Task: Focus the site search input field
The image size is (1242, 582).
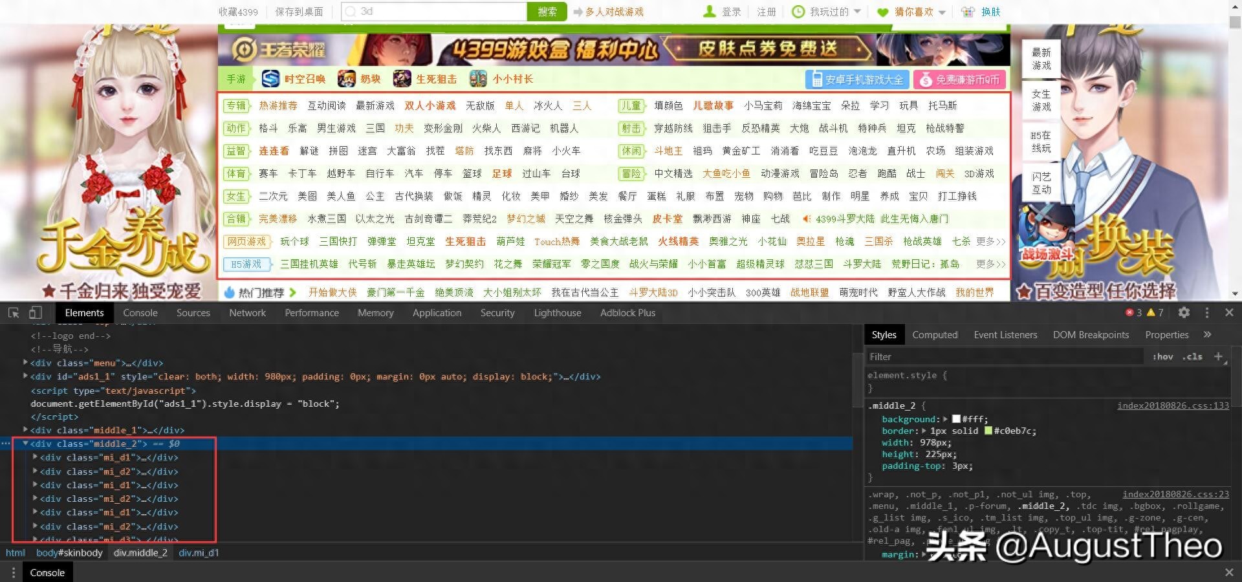Action: pos(434,12)
